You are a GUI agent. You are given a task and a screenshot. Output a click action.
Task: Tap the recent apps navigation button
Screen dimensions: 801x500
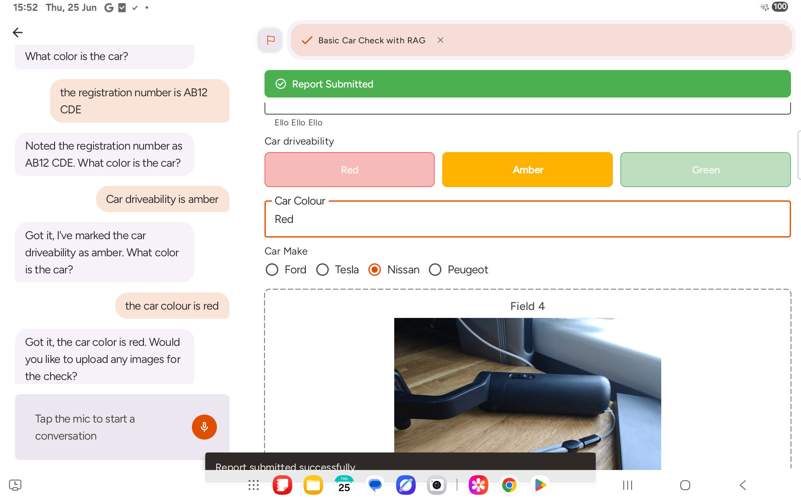[x=627, y=485]
